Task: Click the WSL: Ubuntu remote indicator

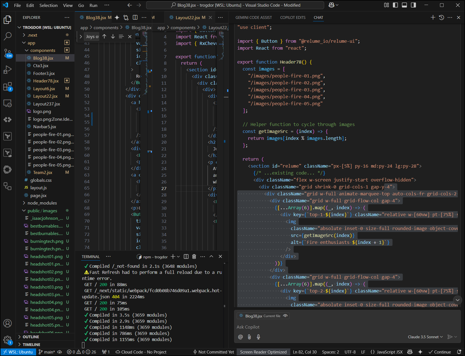Action: [18, 352]
